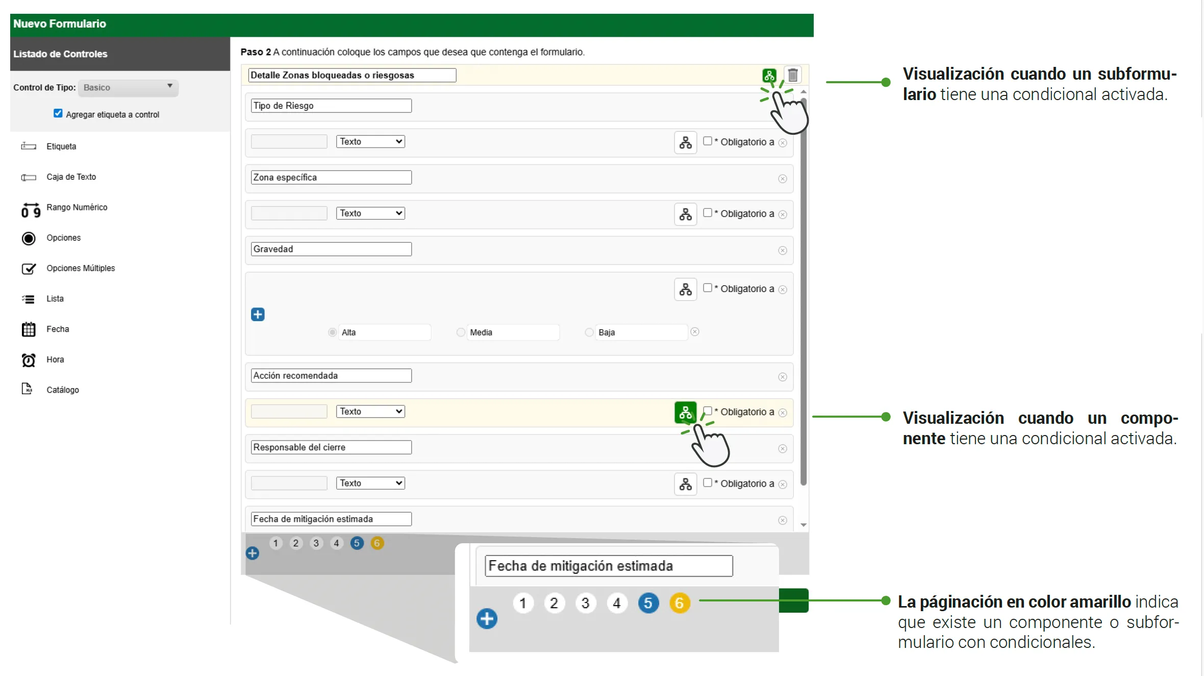Pick the Opciones radio control

(29, 238)
